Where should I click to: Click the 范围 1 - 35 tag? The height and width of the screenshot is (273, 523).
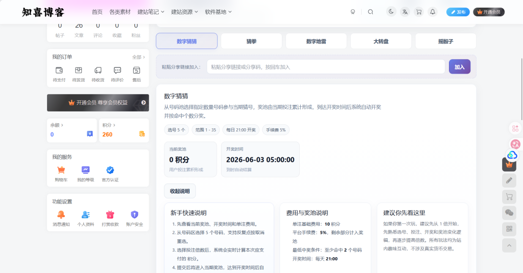tap(206, 130)
